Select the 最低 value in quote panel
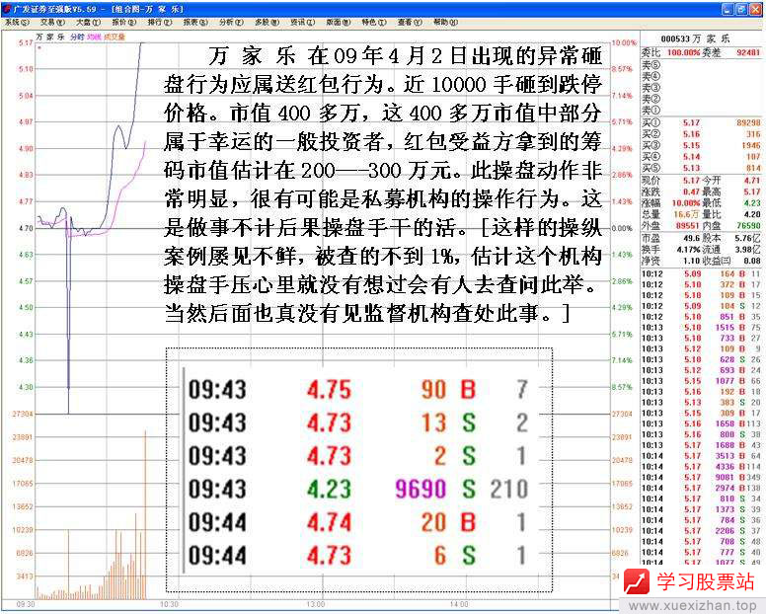Image resolution: width=766 pixels, height=614 pixels. click(x=752, y=202)
